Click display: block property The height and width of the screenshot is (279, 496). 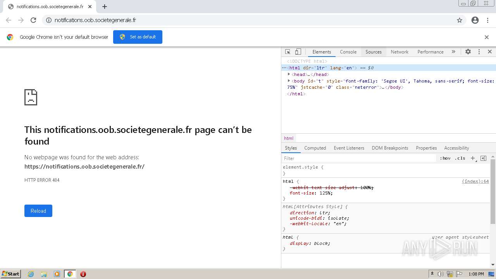(310, 243)
